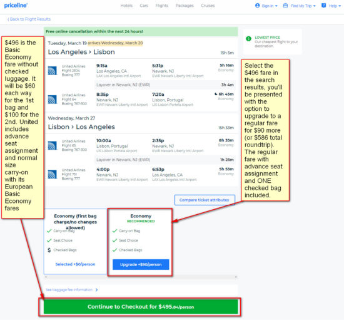Go to the Cruises section
Screen dimensions: 344x320
[208, 6]
